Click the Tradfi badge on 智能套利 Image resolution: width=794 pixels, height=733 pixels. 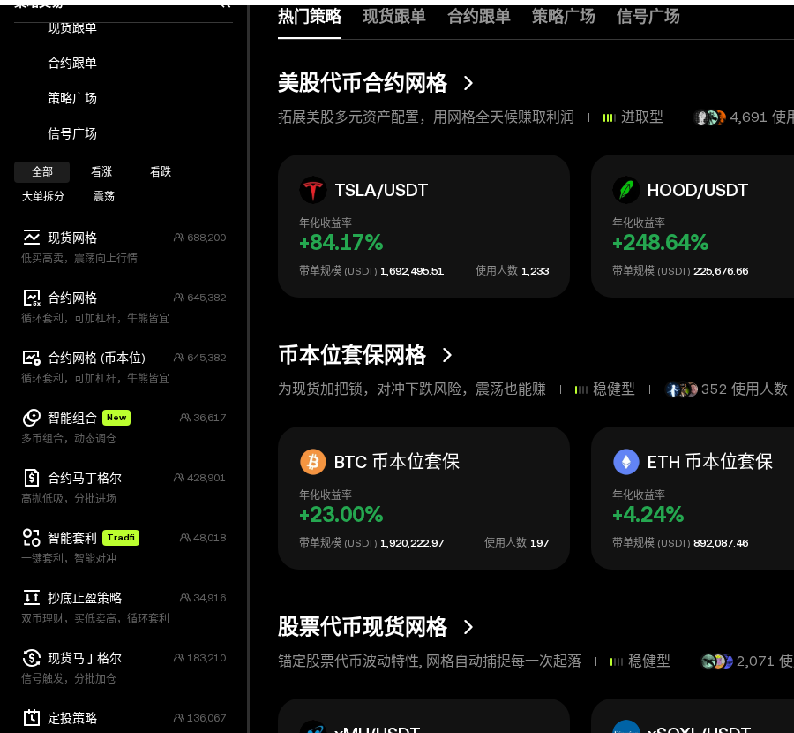tap(121, 537)
